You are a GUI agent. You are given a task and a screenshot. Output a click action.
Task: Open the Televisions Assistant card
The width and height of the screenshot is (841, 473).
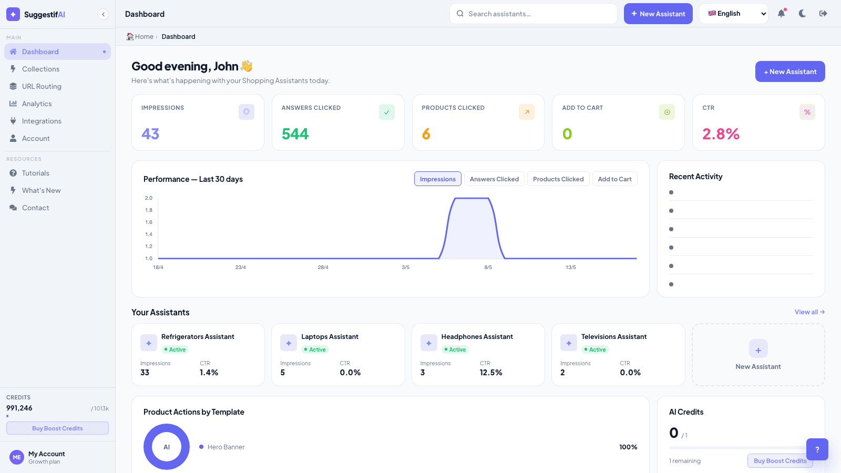pos(618,355)
